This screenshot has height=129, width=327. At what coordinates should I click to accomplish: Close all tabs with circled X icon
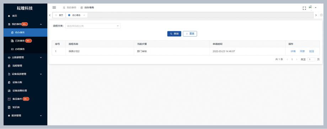[x=321, y=15]
